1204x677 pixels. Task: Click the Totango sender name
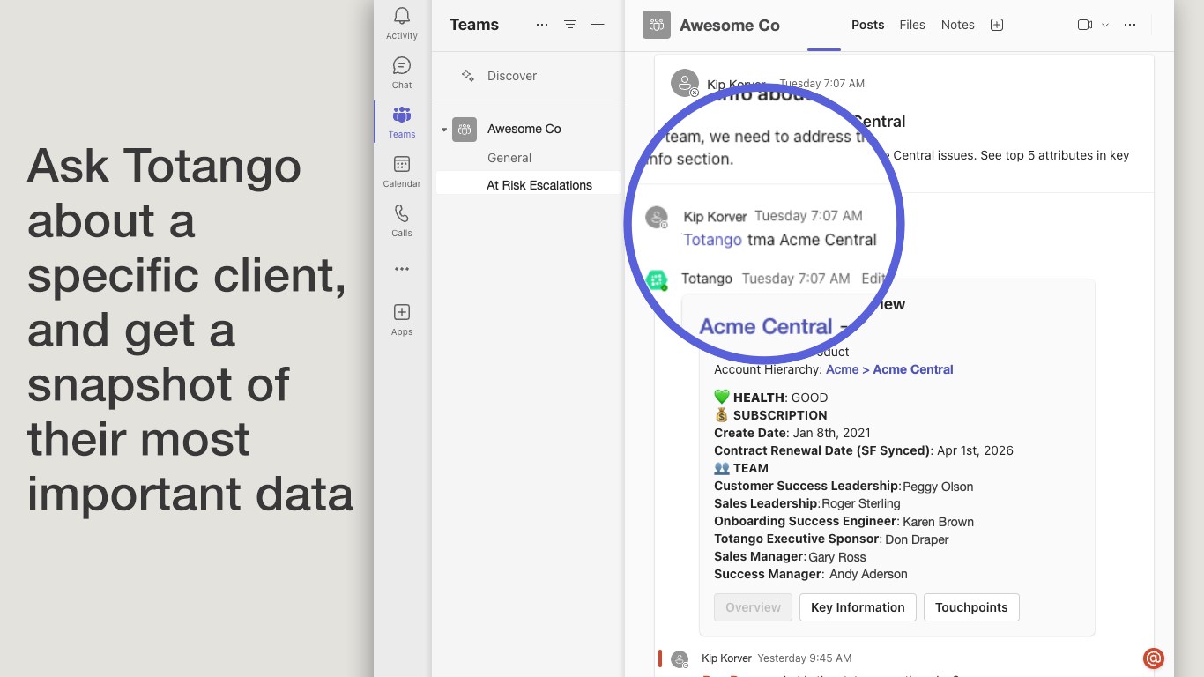(x=707, y=279)
